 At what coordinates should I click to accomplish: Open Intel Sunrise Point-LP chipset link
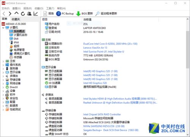tap(103, 52)
